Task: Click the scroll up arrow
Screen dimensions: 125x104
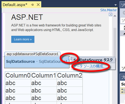Action: click(x=115, y=16)
